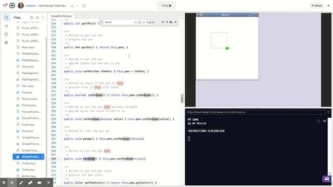
Task: Click the find input containing 'down'
Action: tap(119, 22)
